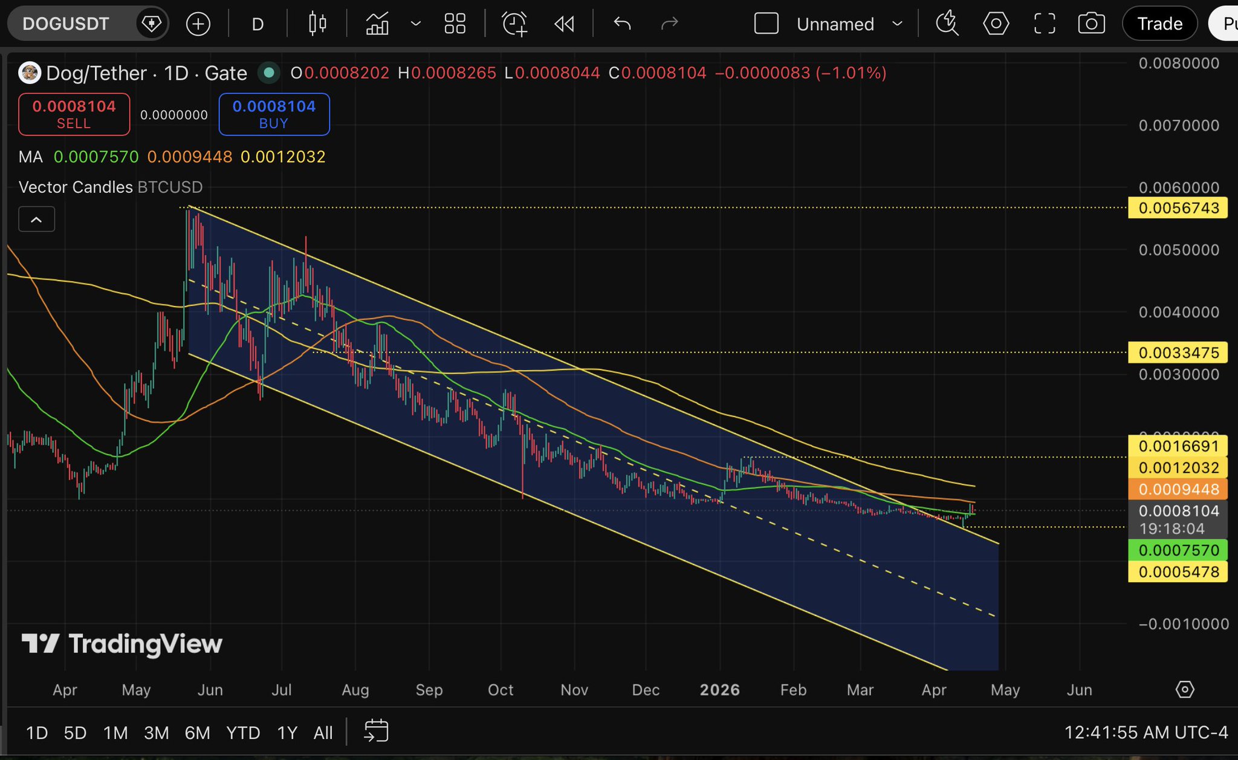Open the candlestick chart style selector
The height and width of the screenshot is (760, 1238).
[x=317, y=24]
